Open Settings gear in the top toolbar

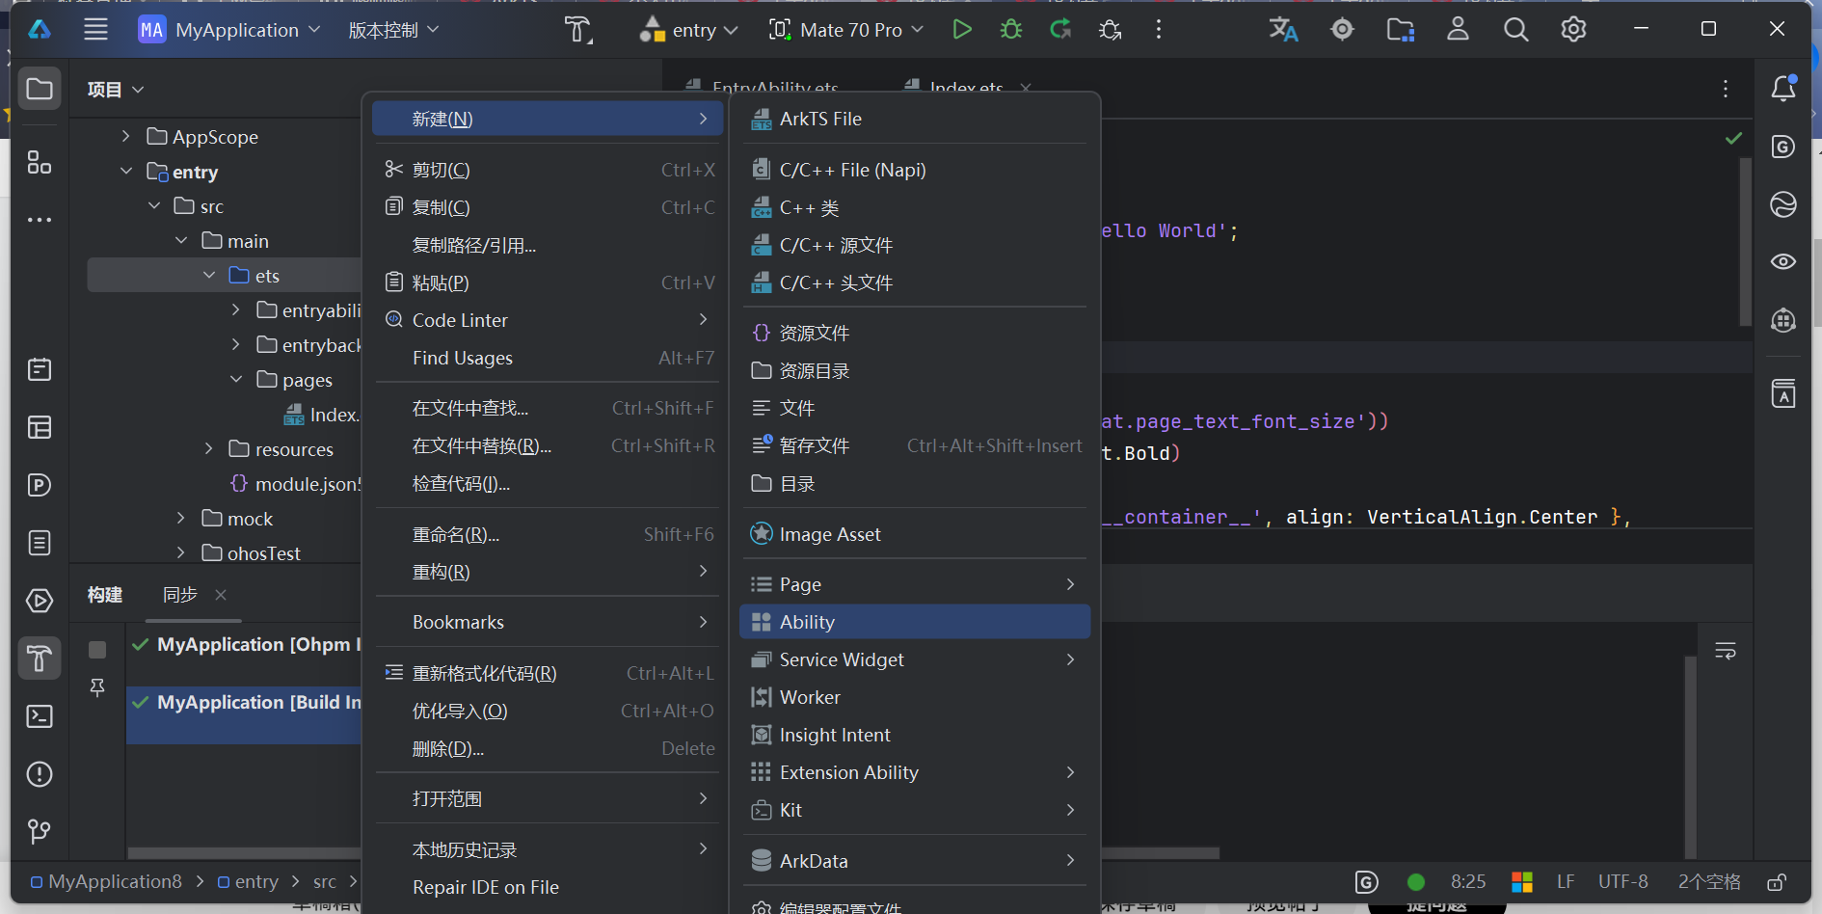tap(1573, 30)
